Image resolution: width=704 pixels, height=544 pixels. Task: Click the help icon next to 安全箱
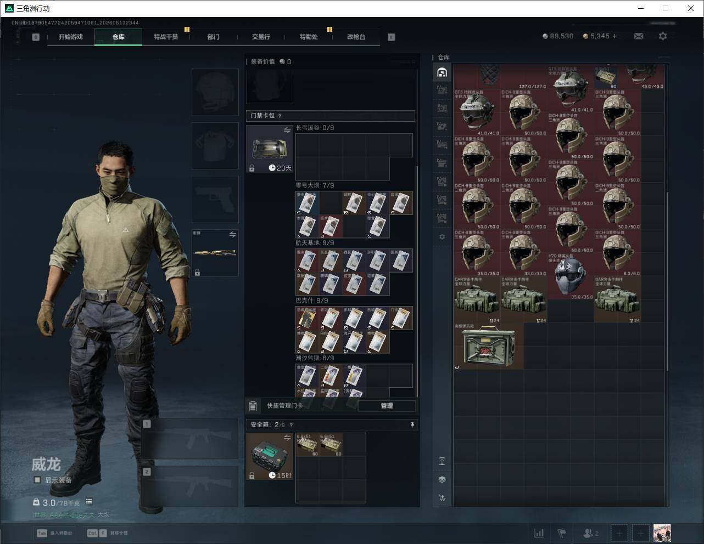291,425
